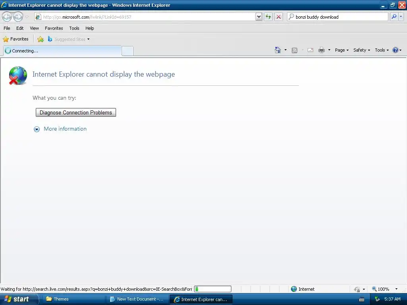Click the More information link
407x305 pixels.
tap(65, 129)
